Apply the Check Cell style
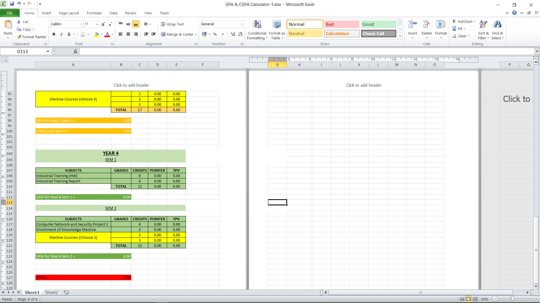The image size is (540, 303). tap(378, 33)
